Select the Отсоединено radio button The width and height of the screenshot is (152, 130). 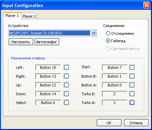(x=108, y=33)
